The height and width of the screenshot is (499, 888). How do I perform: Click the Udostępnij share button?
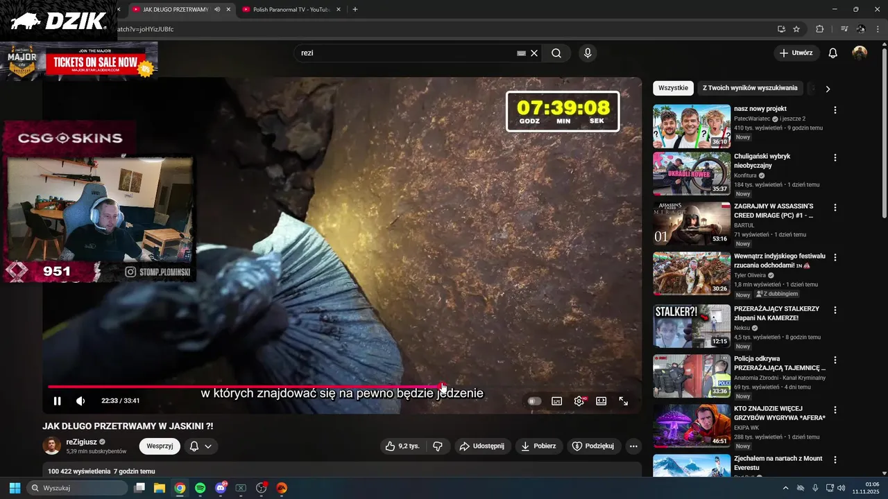[483, 446]
